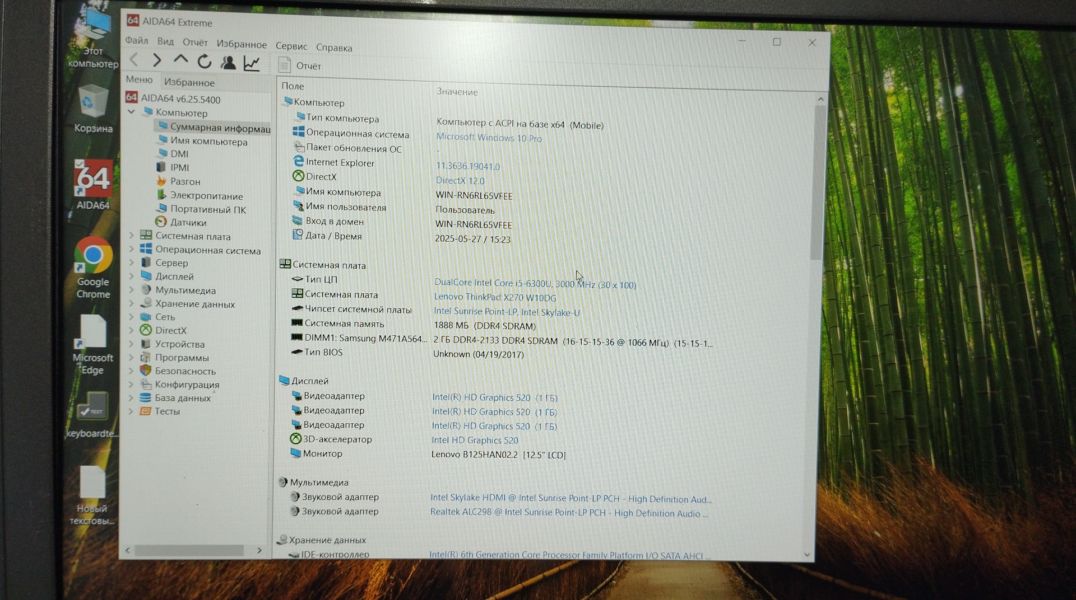Viewport: 1076px width, 600px height.
Task: Open the Lenovo ThinkPad X270 W10DG link
Action: 495,297
